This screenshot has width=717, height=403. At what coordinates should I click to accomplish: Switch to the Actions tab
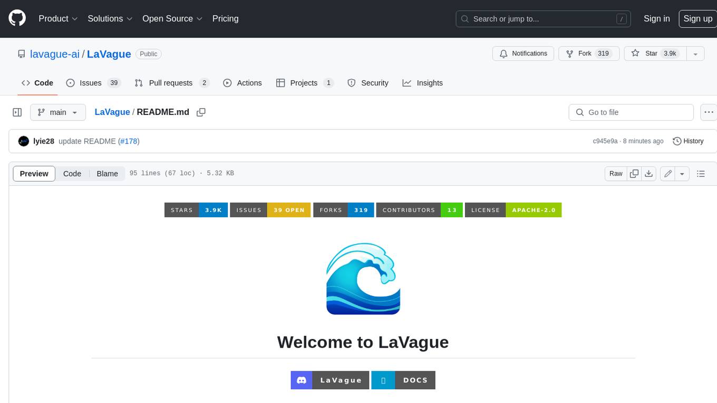click(x=243, y=83)
